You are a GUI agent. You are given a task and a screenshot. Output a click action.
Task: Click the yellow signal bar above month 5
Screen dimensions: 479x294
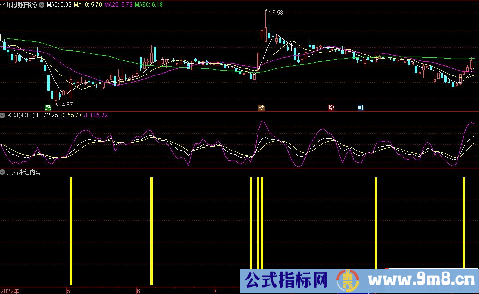[x=71, y=231]
